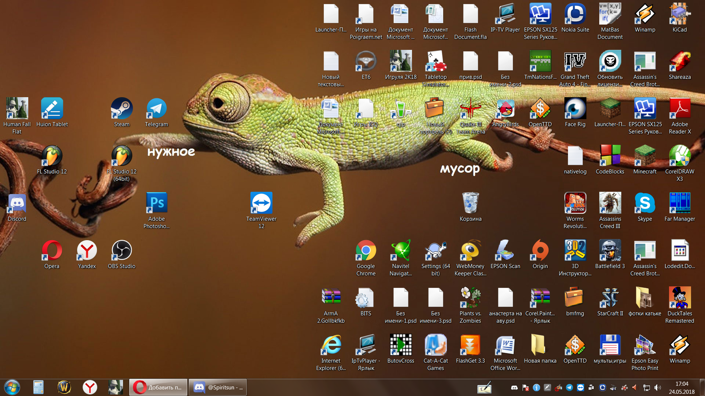The height and width of the screenshot is (396, 705).
Task: Launch Adobe Photoshop from the desktop
Action: (156, 211)
